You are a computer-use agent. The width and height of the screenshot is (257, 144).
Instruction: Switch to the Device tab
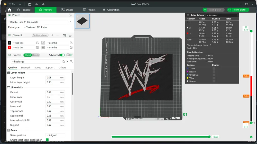click(x=67, y=10)
